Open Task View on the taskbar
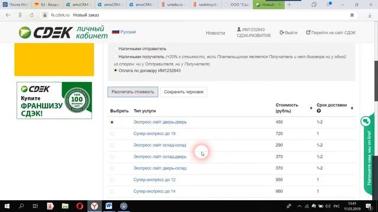The height and width of the screenshot is (212, 378). pos(35,206)
